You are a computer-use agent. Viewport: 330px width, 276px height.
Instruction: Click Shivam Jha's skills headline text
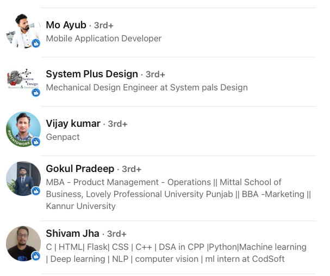point(176,253)
